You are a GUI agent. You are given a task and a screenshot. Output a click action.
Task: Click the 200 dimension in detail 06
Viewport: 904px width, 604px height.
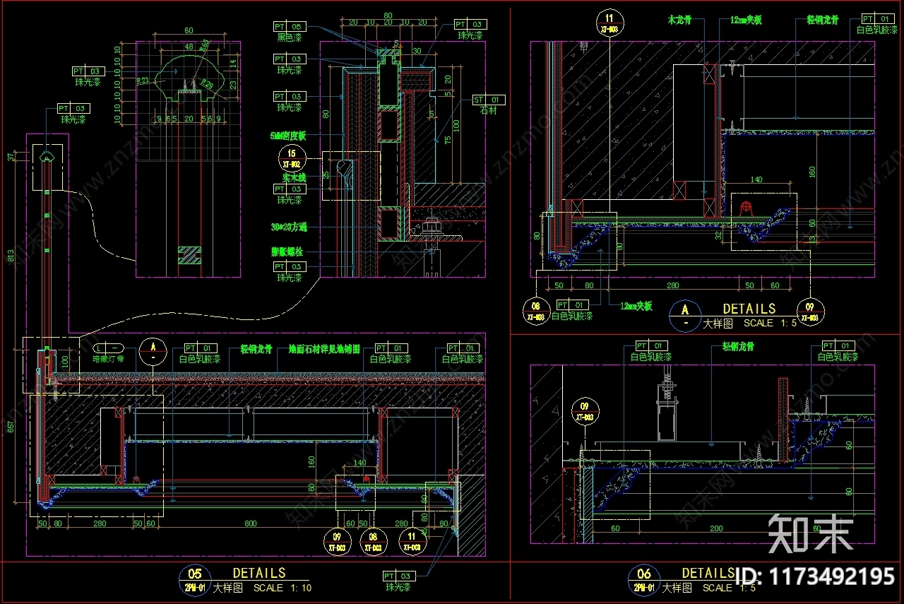point(716,528)
